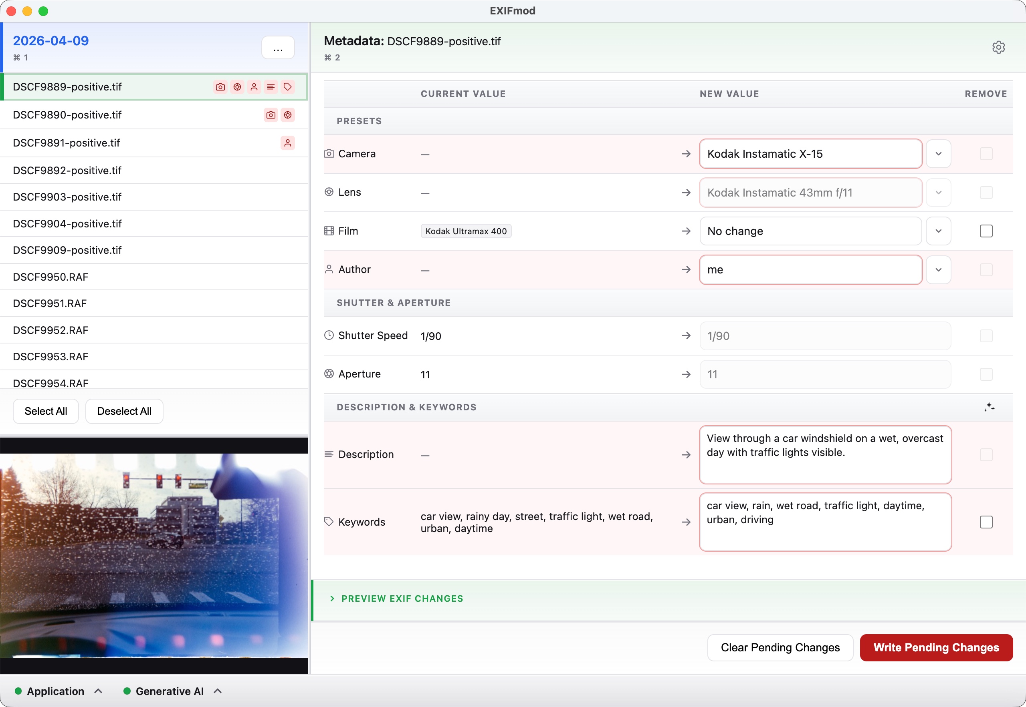This screenshot has width=1026, height=707.
Task: Click the AI sparkle generate icon
Action: click(989, 407)
